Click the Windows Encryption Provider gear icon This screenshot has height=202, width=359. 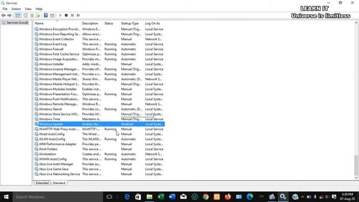point(36,29)
